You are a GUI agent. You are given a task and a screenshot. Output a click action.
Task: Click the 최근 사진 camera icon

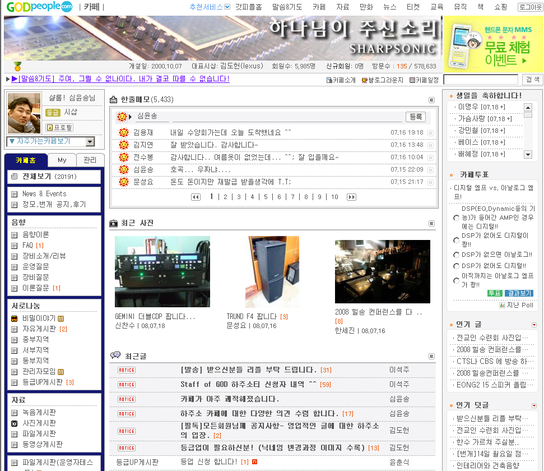(113, 223)
